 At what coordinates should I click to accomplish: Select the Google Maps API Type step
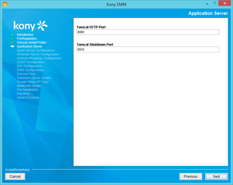click(33, 82)
